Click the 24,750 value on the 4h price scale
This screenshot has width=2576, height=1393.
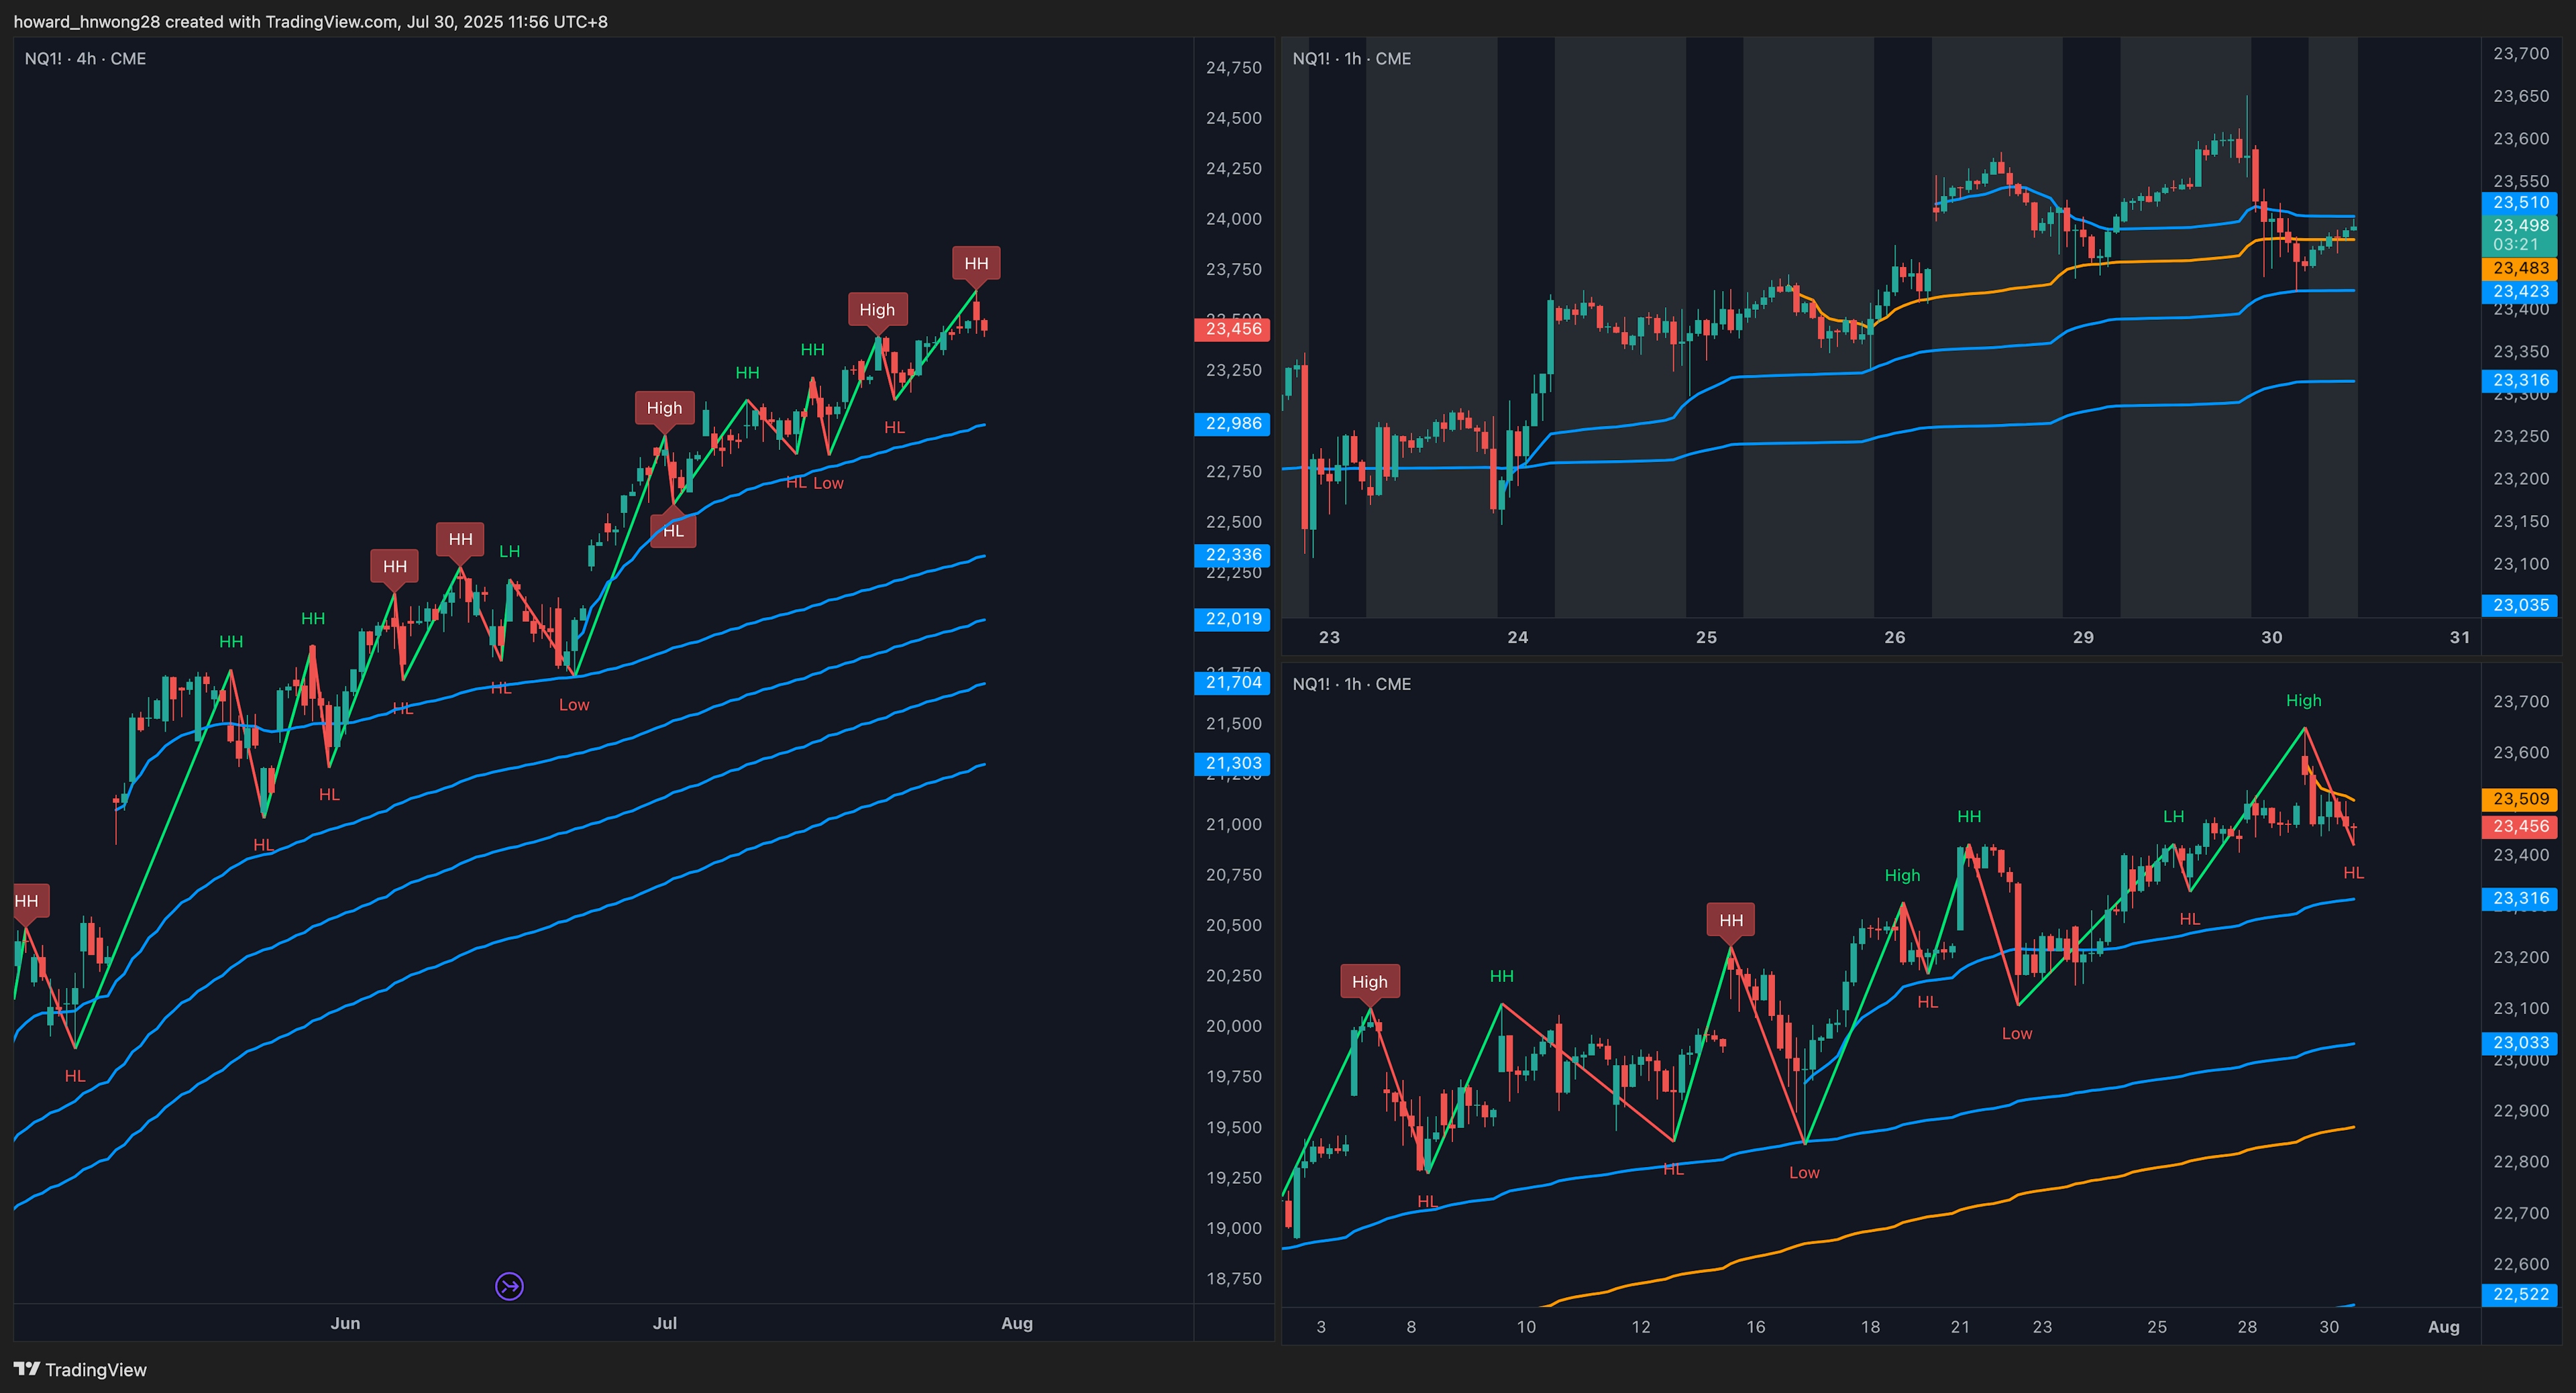1233,67
